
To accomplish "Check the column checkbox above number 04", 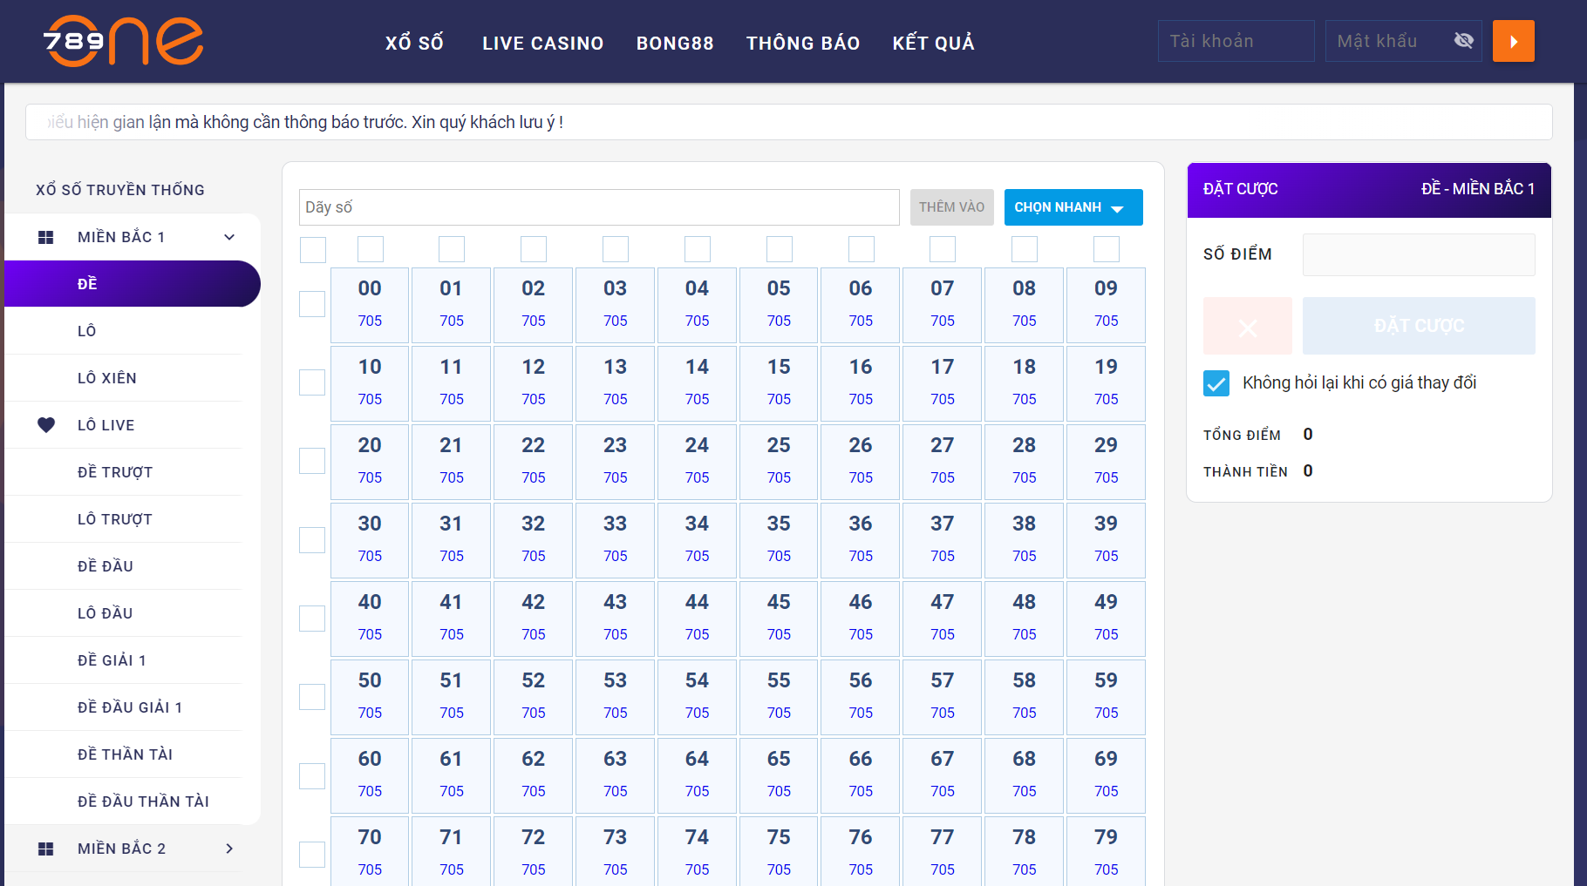I will (698, 249).
